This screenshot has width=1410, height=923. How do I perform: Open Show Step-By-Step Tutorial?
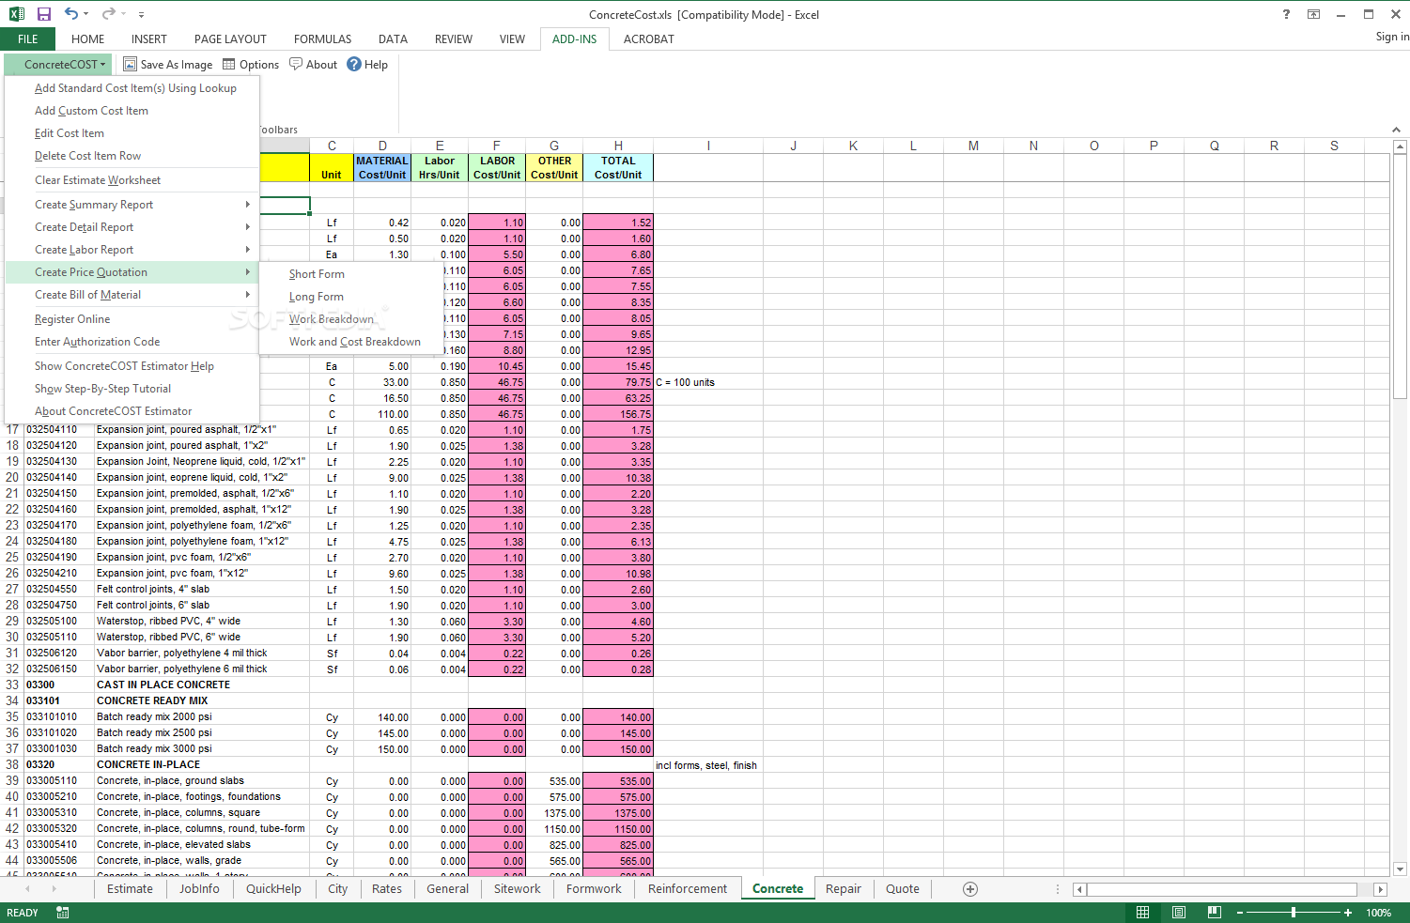point(132,389)
